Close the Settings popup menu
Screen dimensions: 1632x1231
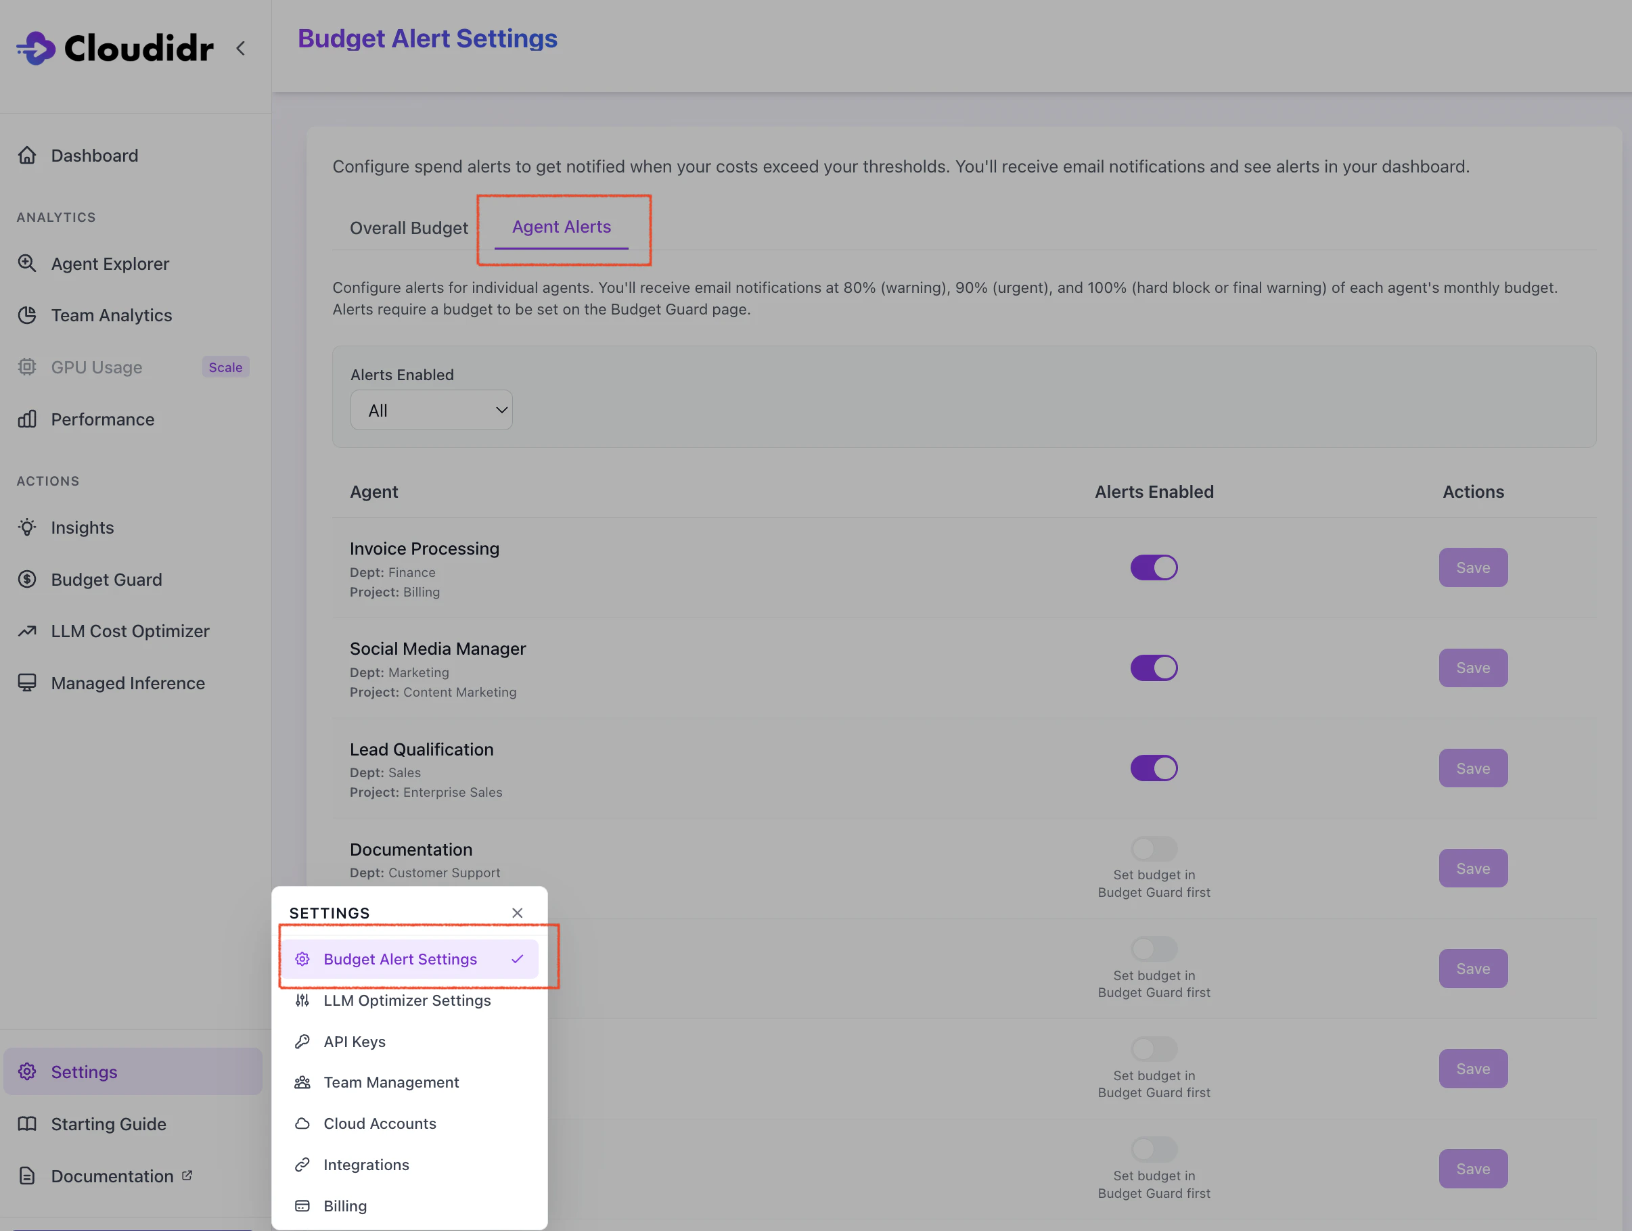click(x=517, y=913)
